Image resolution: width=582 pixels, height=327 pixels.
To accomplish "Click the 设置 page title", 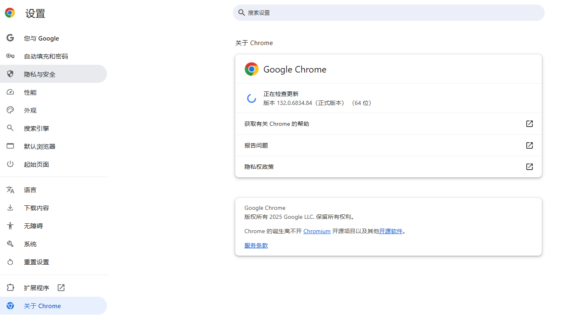I will pyautogui.click(x=35, y=13).
